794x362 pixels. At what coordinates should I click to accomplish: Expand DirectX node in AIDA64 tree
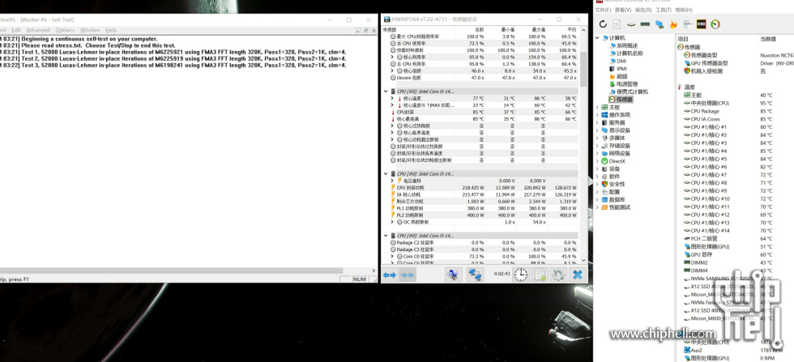tap(596, 161)
